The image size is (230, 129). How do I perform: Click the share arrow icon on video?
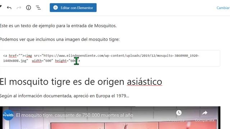[204, 113]
